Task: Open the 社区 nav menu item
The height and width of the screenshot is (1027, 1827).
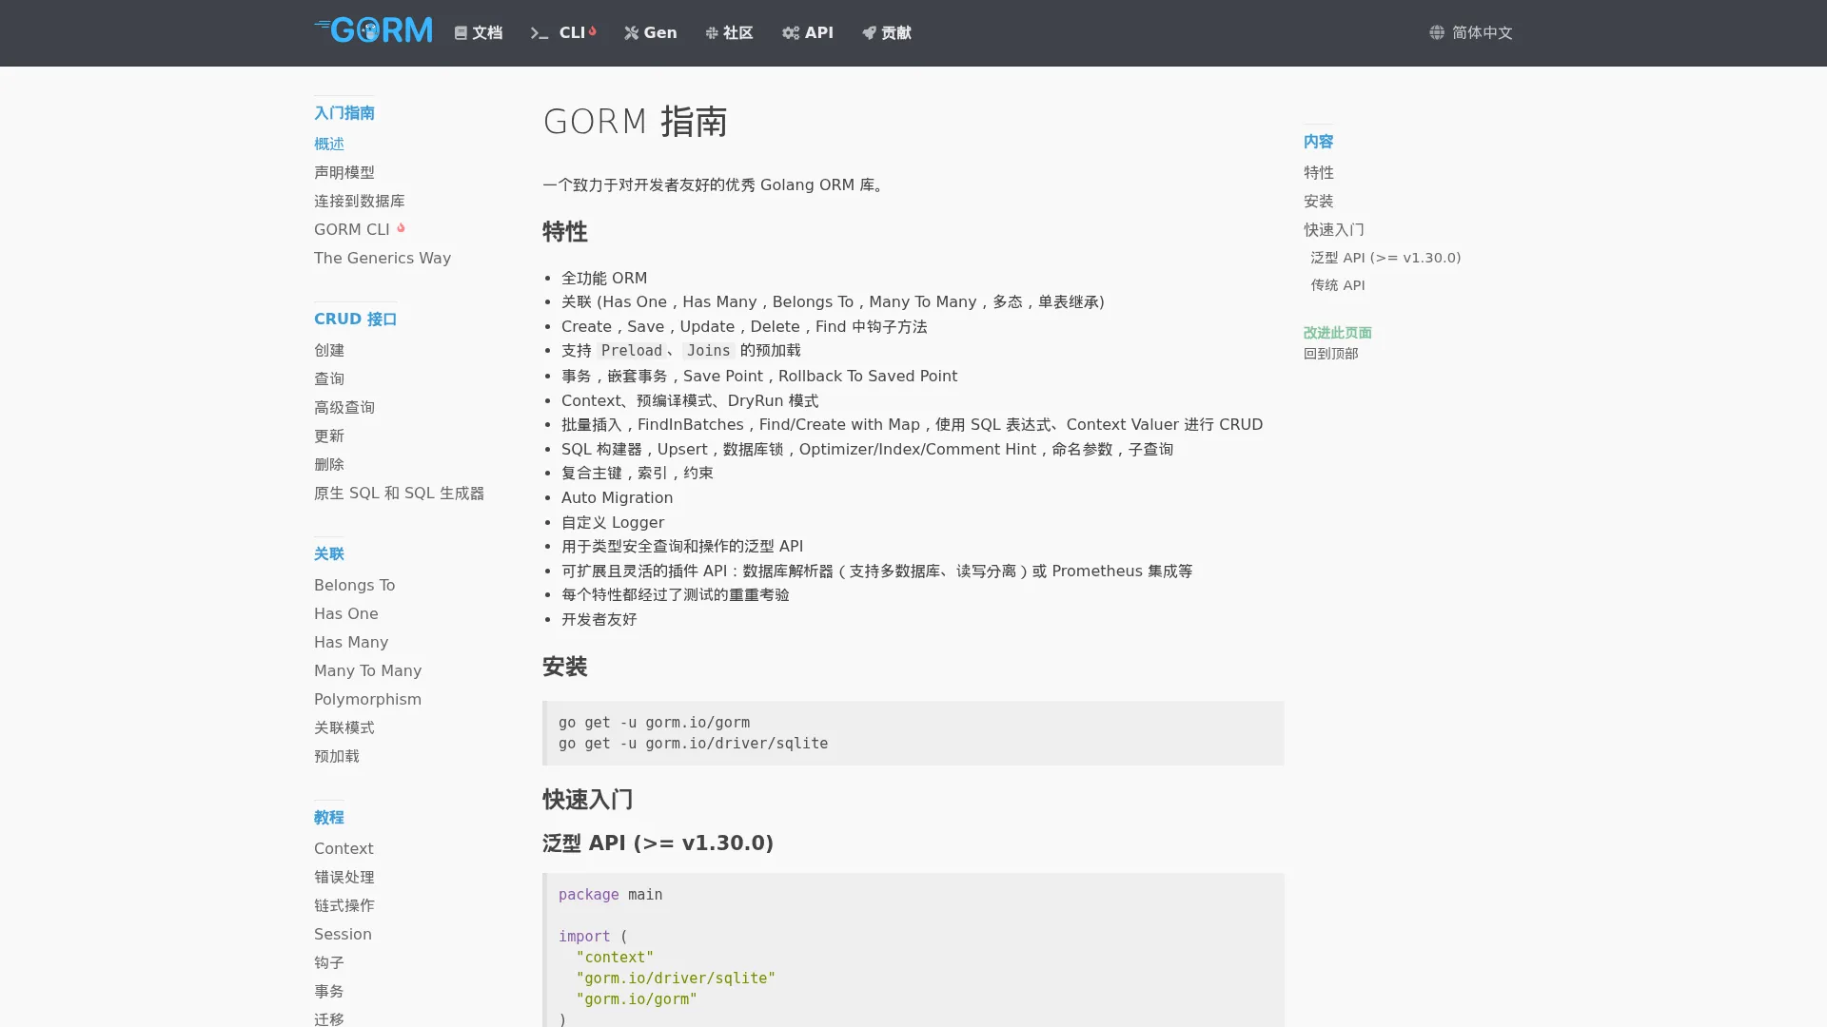Action: tap(730, 33)
